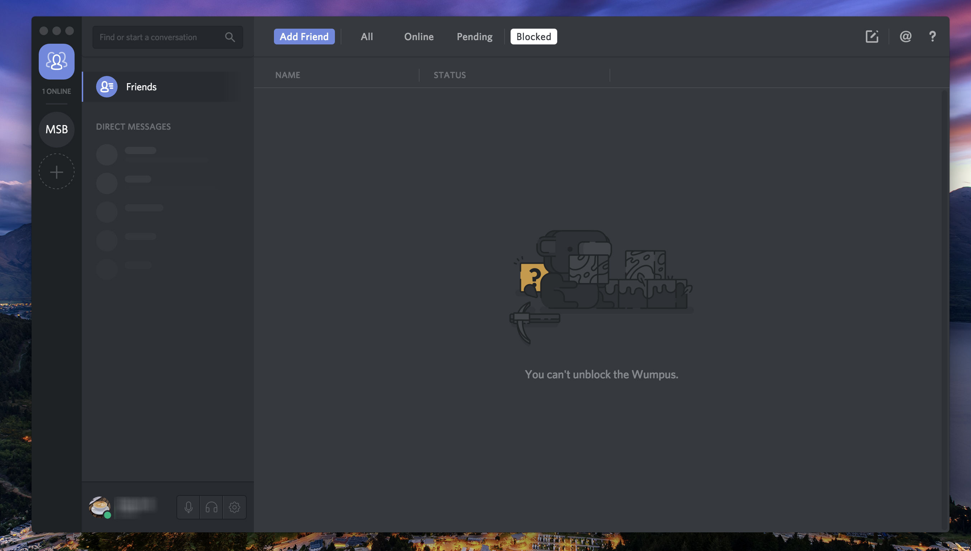This screenshot has width=971, height=551.
Task: Click the Add Friend button
Action: (x=304, y=37)
